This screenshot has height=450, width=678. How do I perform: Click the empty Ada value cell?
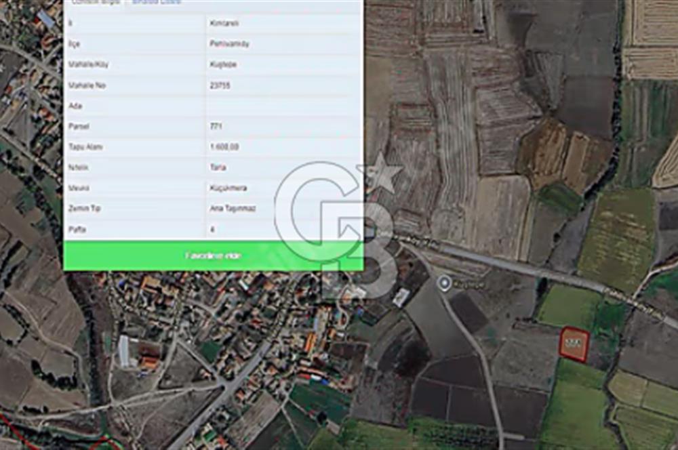click(283, 106)
